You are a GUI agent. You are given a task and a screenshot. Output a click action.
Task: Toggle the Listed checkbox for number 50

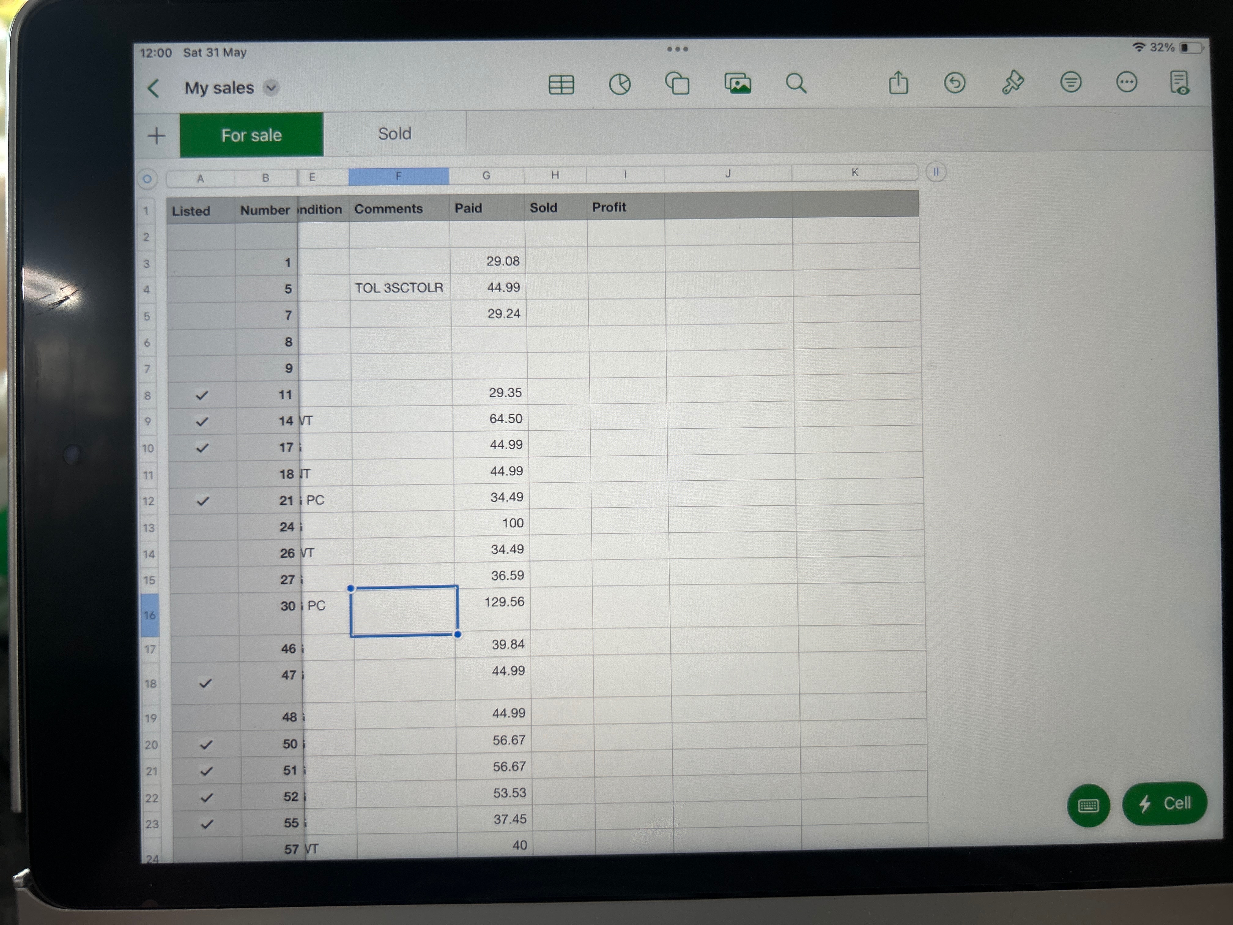[206, 744]
